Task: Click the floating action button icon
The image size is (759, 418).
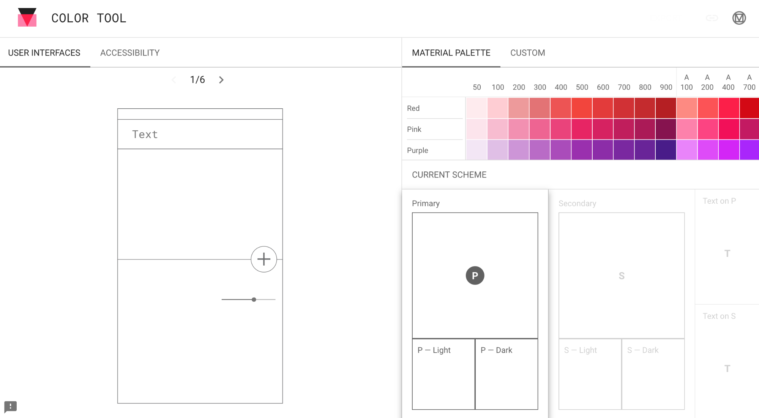Action: (263, 259)
